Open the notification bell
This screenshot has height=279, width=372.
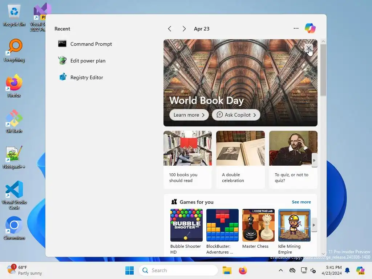pos(347,270)
